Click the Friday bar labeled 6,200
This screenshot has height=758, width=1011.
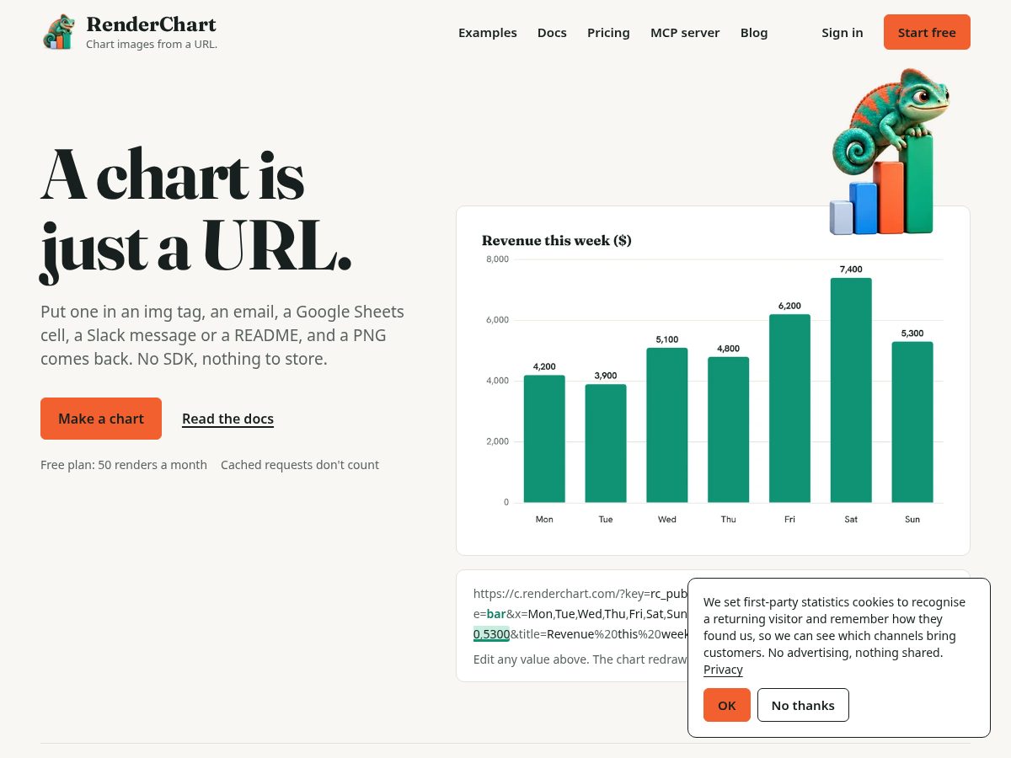coord(789,408)
